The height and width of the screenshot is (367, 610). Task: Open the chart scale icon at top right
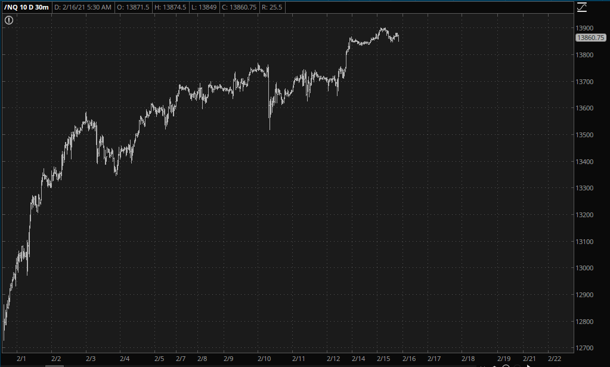coord(582,7)
